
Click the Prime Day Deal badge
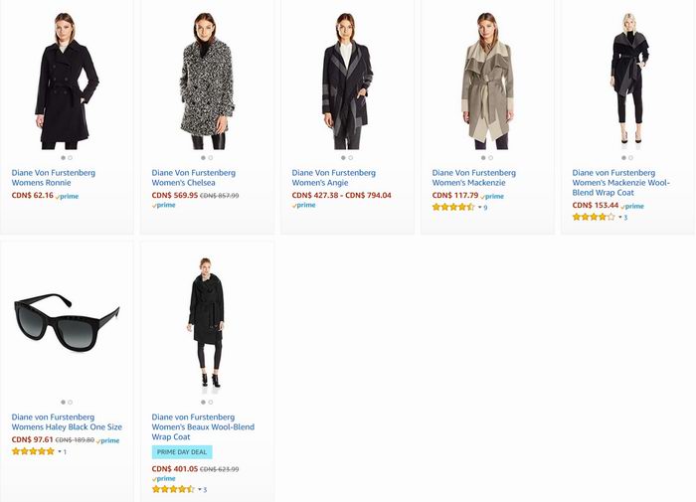[x=182, y=452]
